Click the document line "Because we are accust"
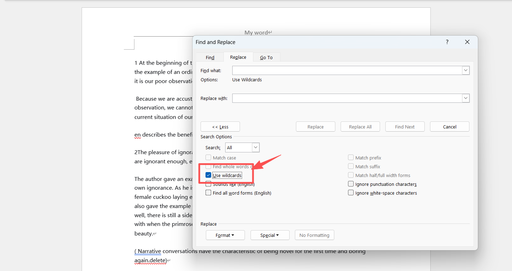 click(x=164, y=99)
